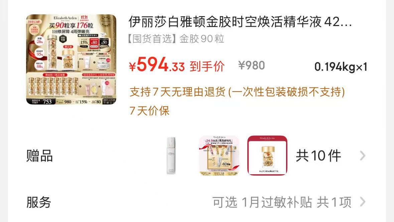Tap the 0.194kg×1 quantity text
Screen dimensions: 394x222
point(341,67)
